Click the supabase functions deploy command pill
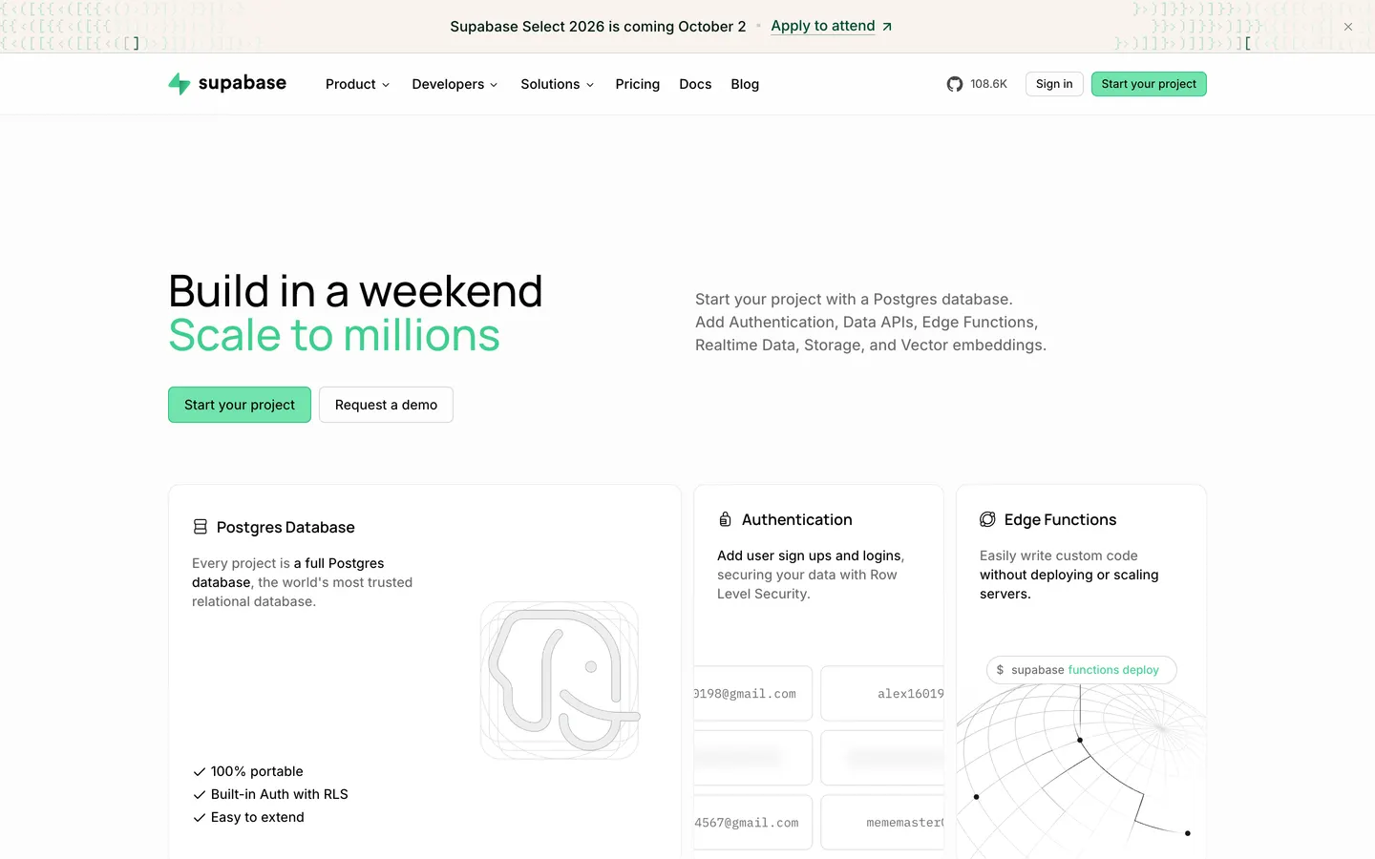Screen dimensions: 1375x859 tap(1082, 670)
